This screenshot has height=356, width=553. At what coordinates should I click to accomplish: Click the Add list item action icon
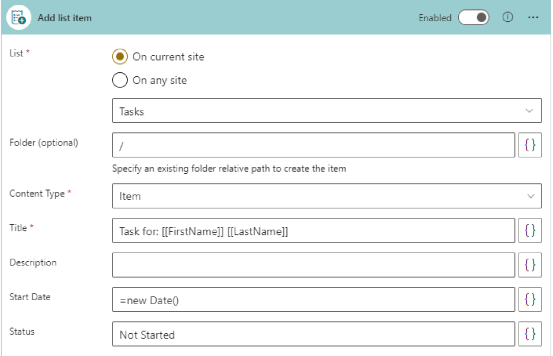tap(19, 17)
